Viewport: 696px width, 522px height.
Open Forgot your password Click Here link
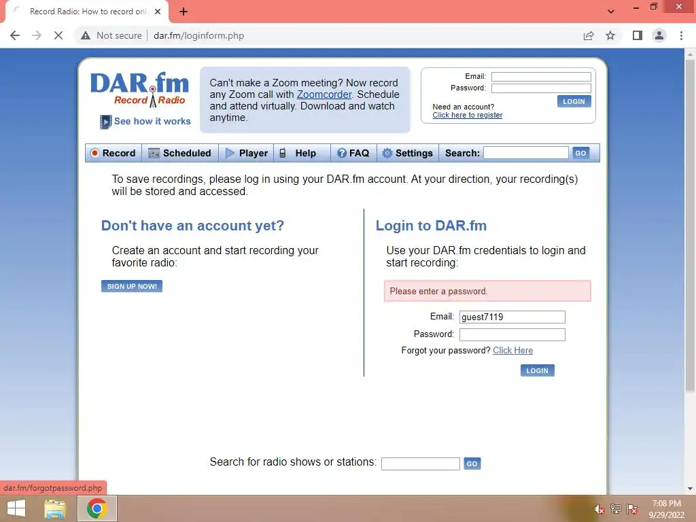512,350
